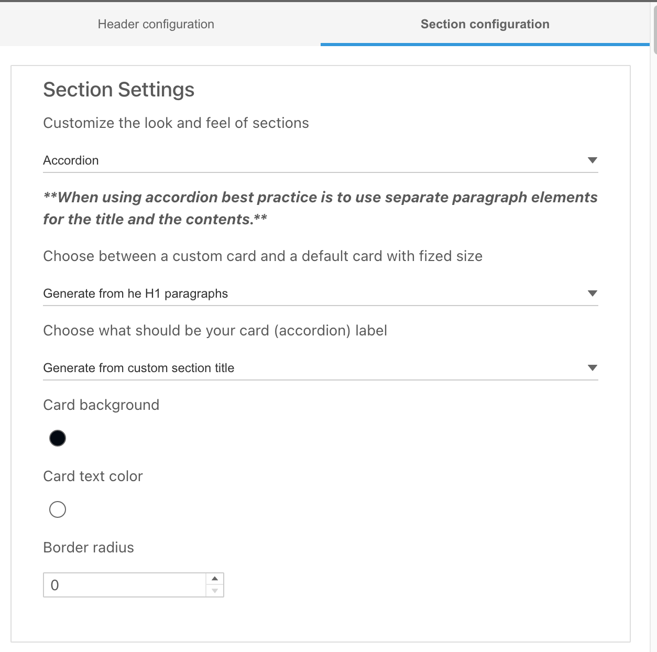Image resolution: width=657 pixels, height=652 pixels.
Task: Open the white Card text color swatch
Action: [x=58, y=509]
